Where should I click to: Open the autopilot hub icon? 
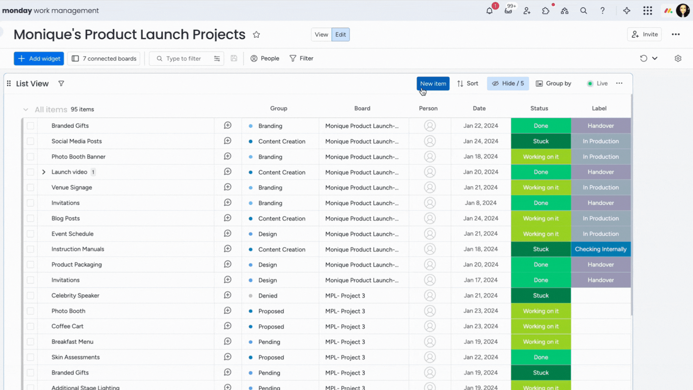[565, 11]
